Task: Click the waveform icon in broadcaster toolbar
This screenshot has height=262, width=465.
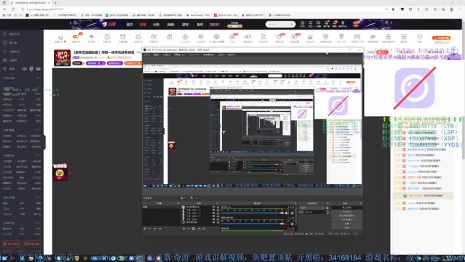Action: coord(91,37)
